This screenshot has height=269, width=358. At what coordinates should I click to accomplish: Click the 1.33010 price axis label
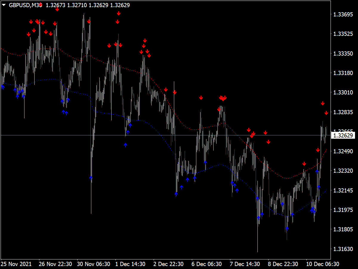coord(343,92)
